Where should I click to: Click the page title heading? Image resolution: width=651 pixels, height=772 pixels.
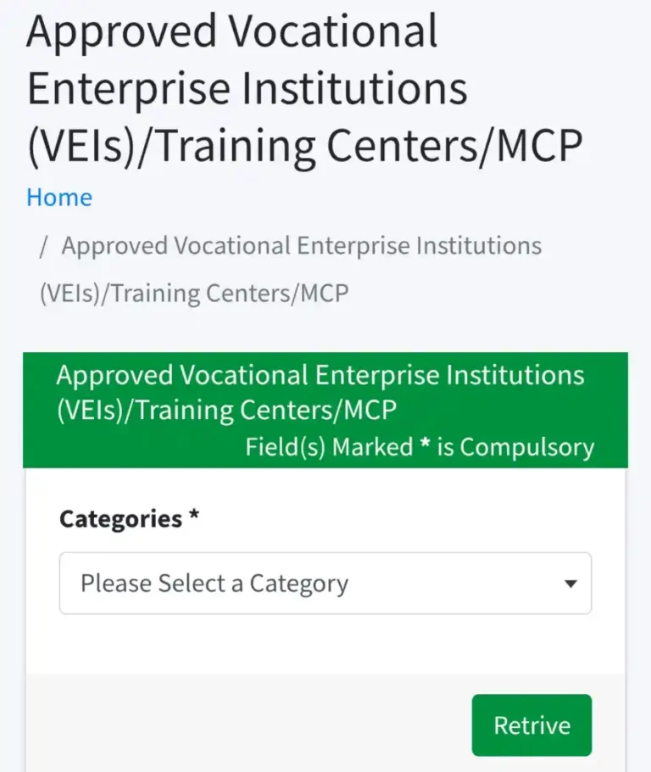(x=305, y=87)
